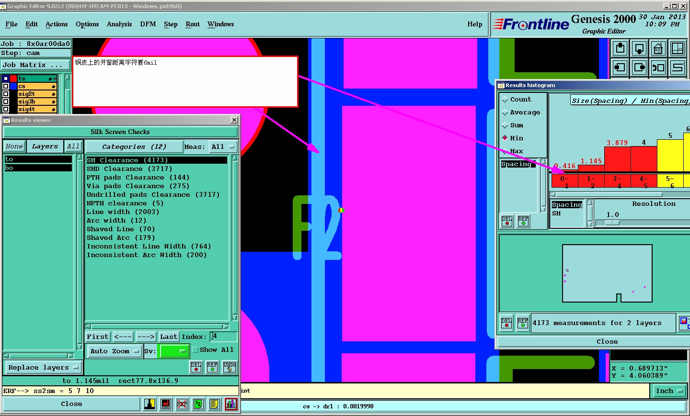The width and height of the screenshot is (690, 416).
Task: Open the Replace layers dropdown
Action: coord(43,368)
